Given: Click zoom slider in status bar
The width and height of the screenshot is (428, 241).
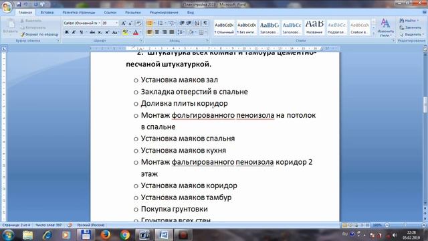Looking at the screenshot, I should (x=405, y=225).
